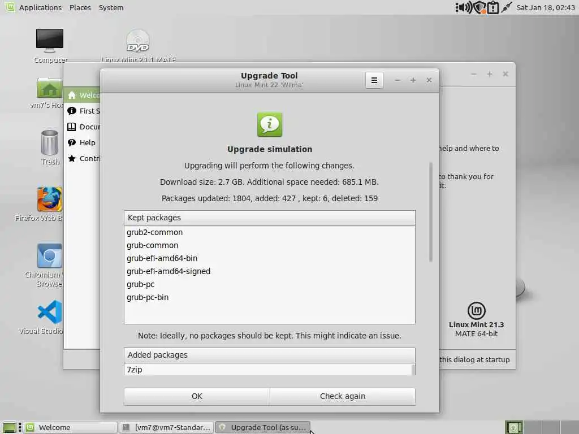Click the Kept packages column header

(x=270, y=218)
